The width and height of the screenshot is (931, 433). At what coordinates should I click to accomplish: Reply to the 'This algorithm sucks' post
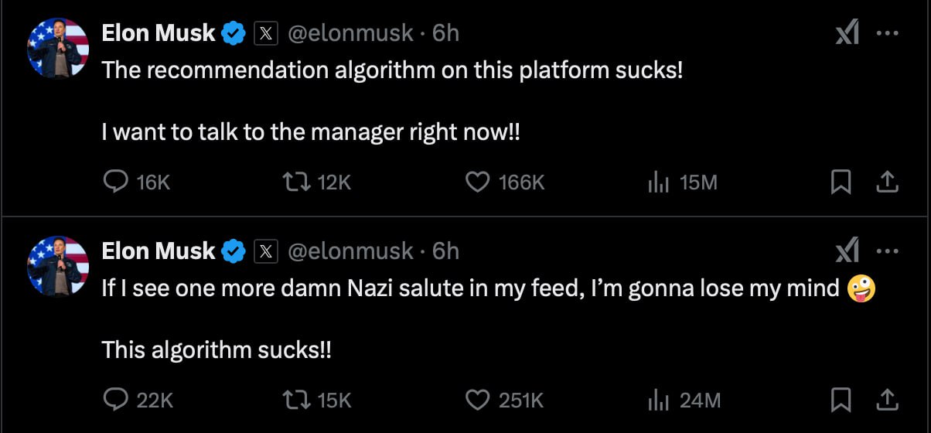(116, 400)
